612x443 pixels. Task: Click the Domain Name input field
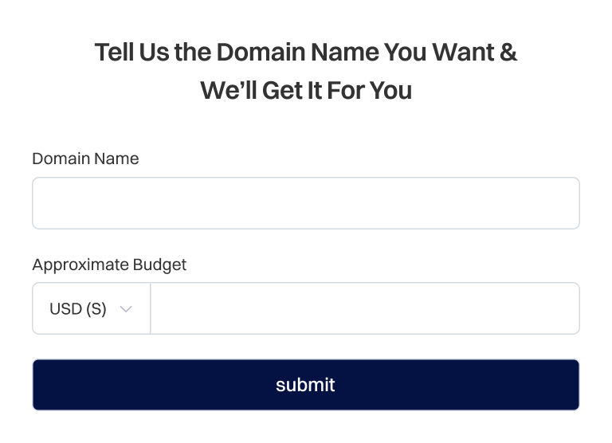pos(305,203)
